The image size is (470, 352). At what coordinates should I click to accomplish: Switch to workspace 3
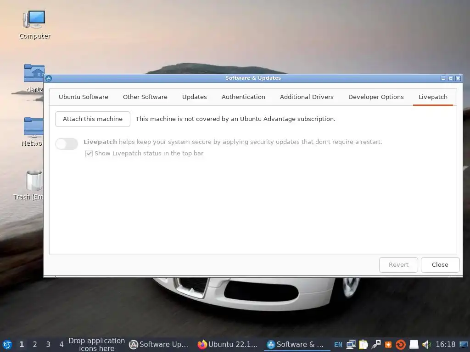(48, 345)
